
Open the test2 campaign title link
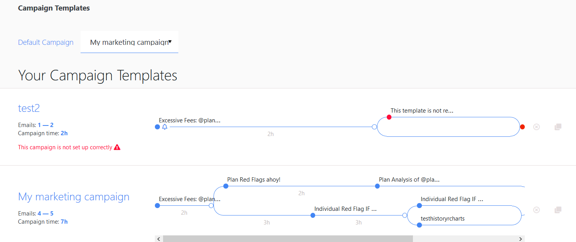pyautogui.click(x=29, y=108)
